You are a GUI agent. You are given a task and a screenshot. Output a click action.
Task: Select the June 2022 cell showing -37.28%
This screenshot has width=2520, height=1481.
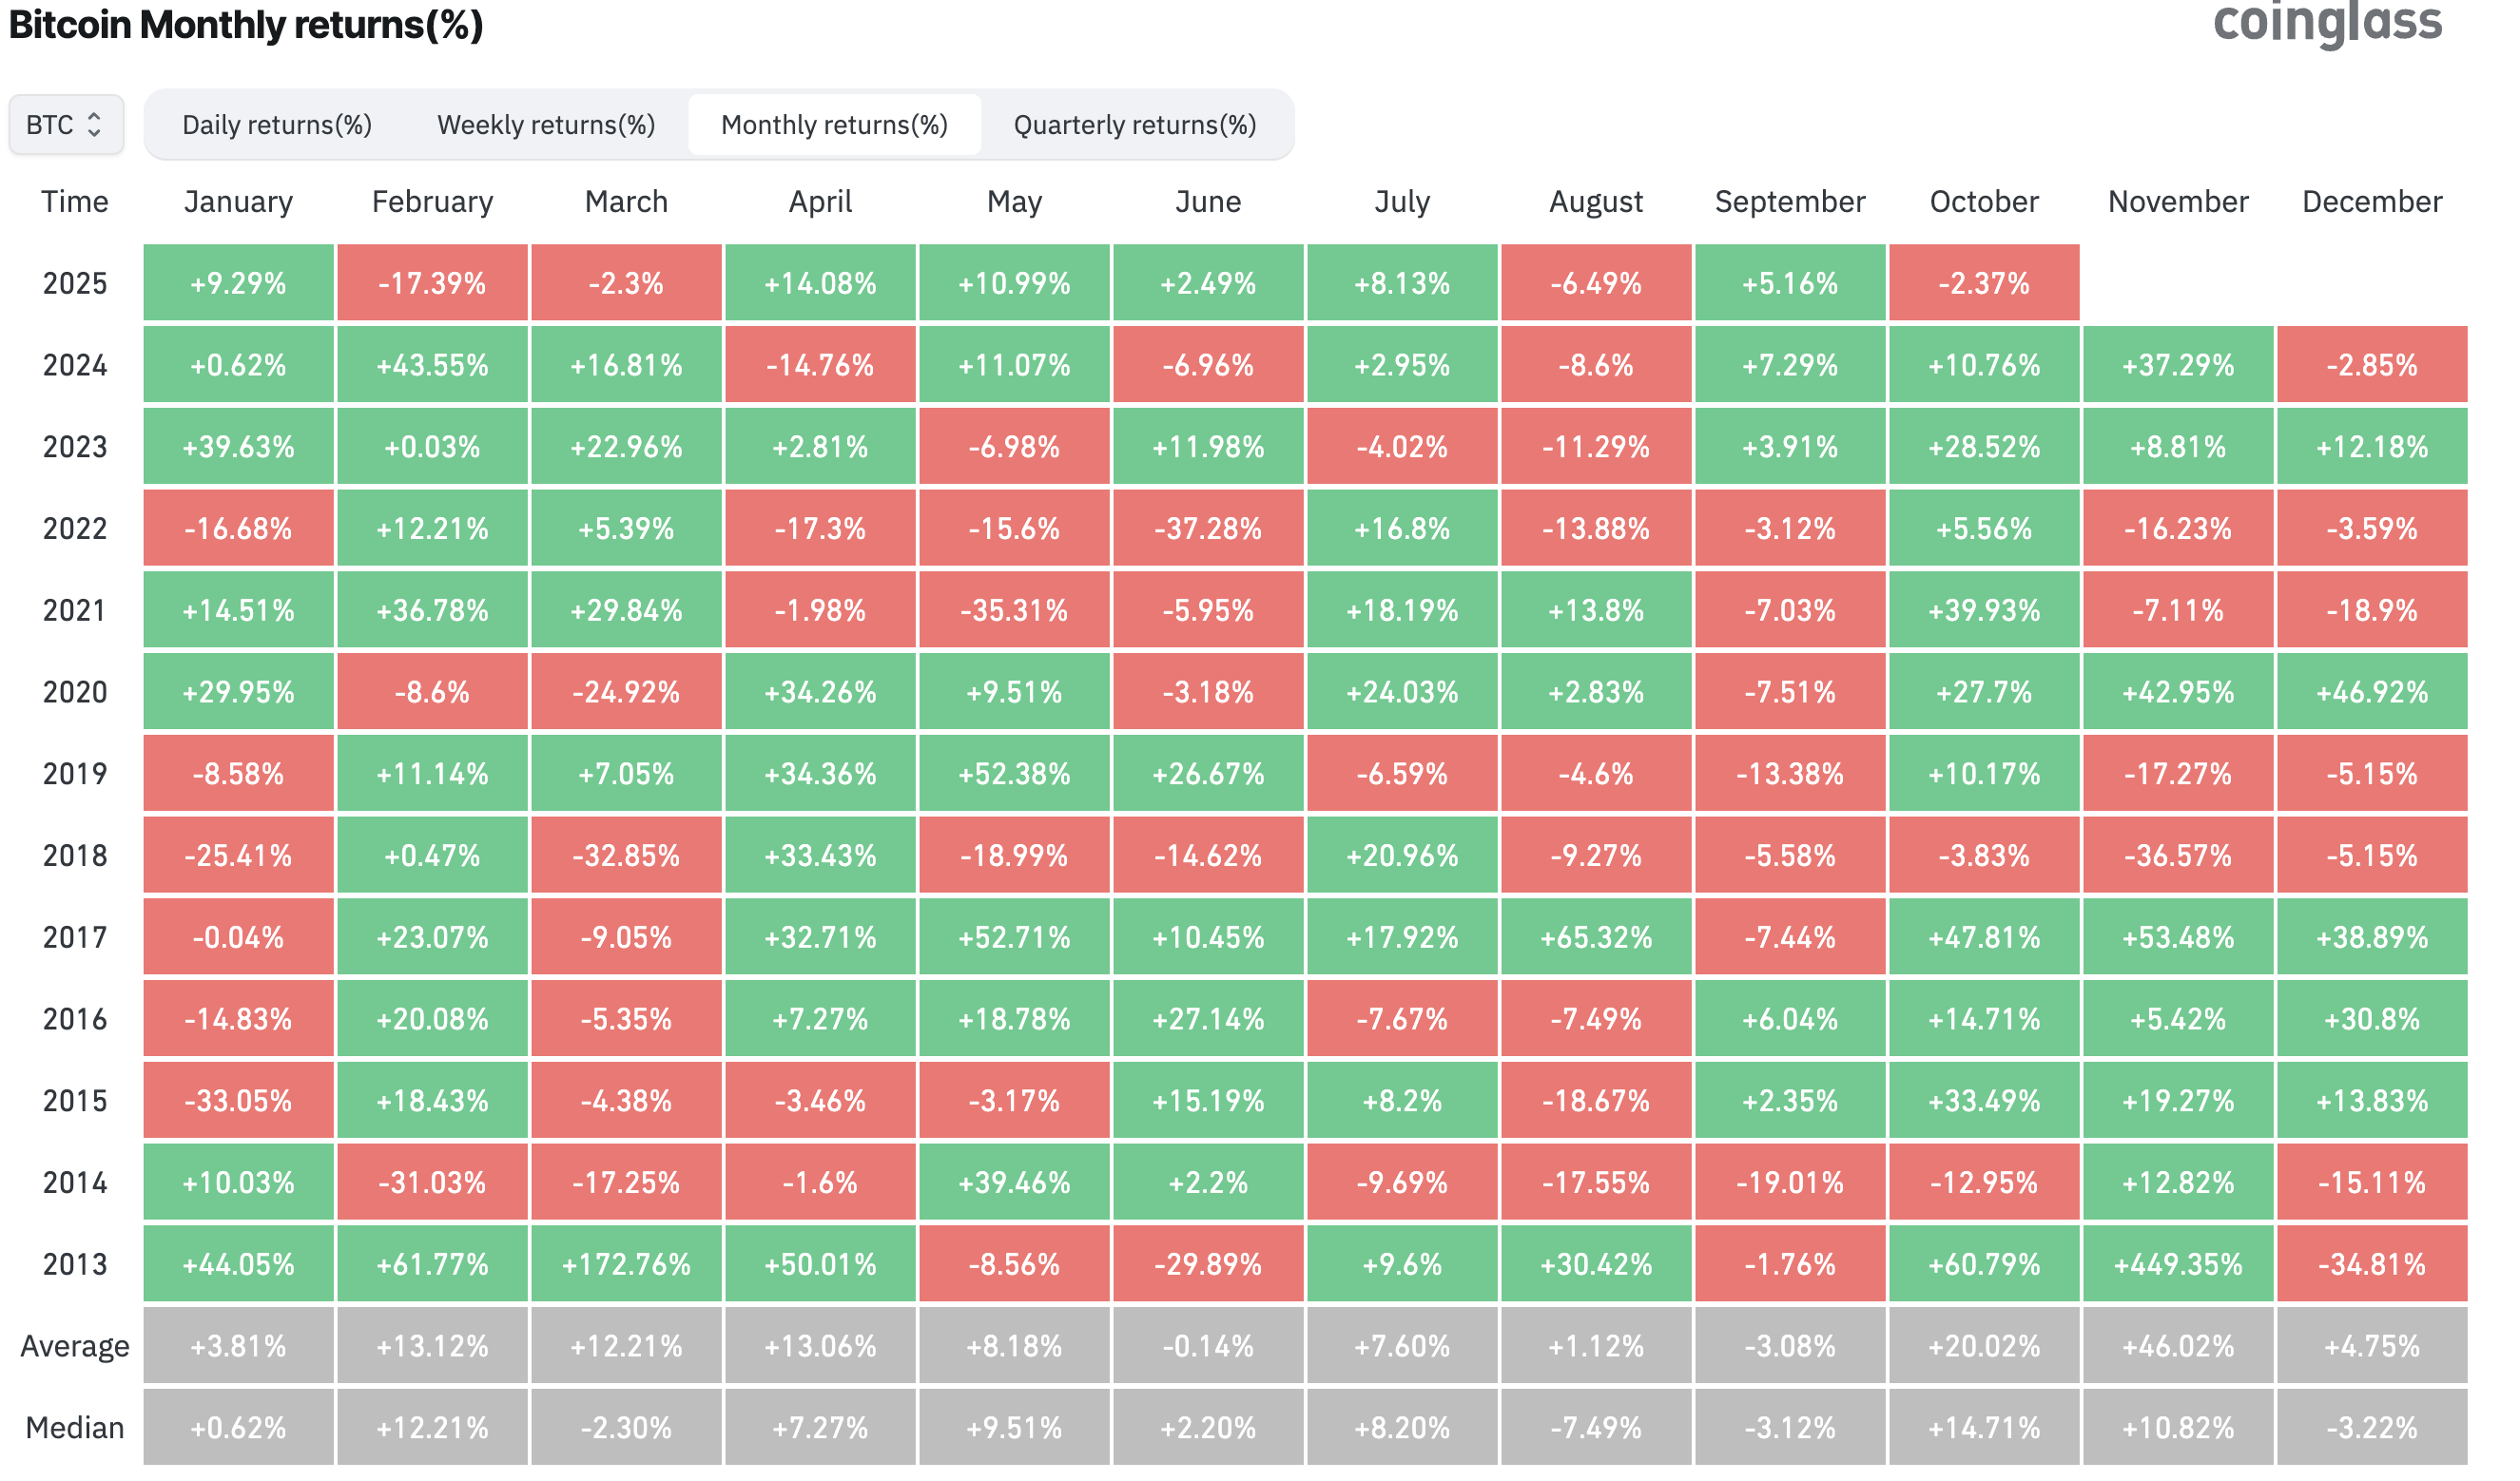pyautogui.click(x=1209, y=528)
